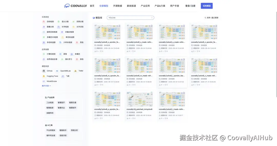The width and height of the screenshot is (277, 146).
Task: Click the search icon inside the YOLOv8 field
Action: (x=152, y=18)
